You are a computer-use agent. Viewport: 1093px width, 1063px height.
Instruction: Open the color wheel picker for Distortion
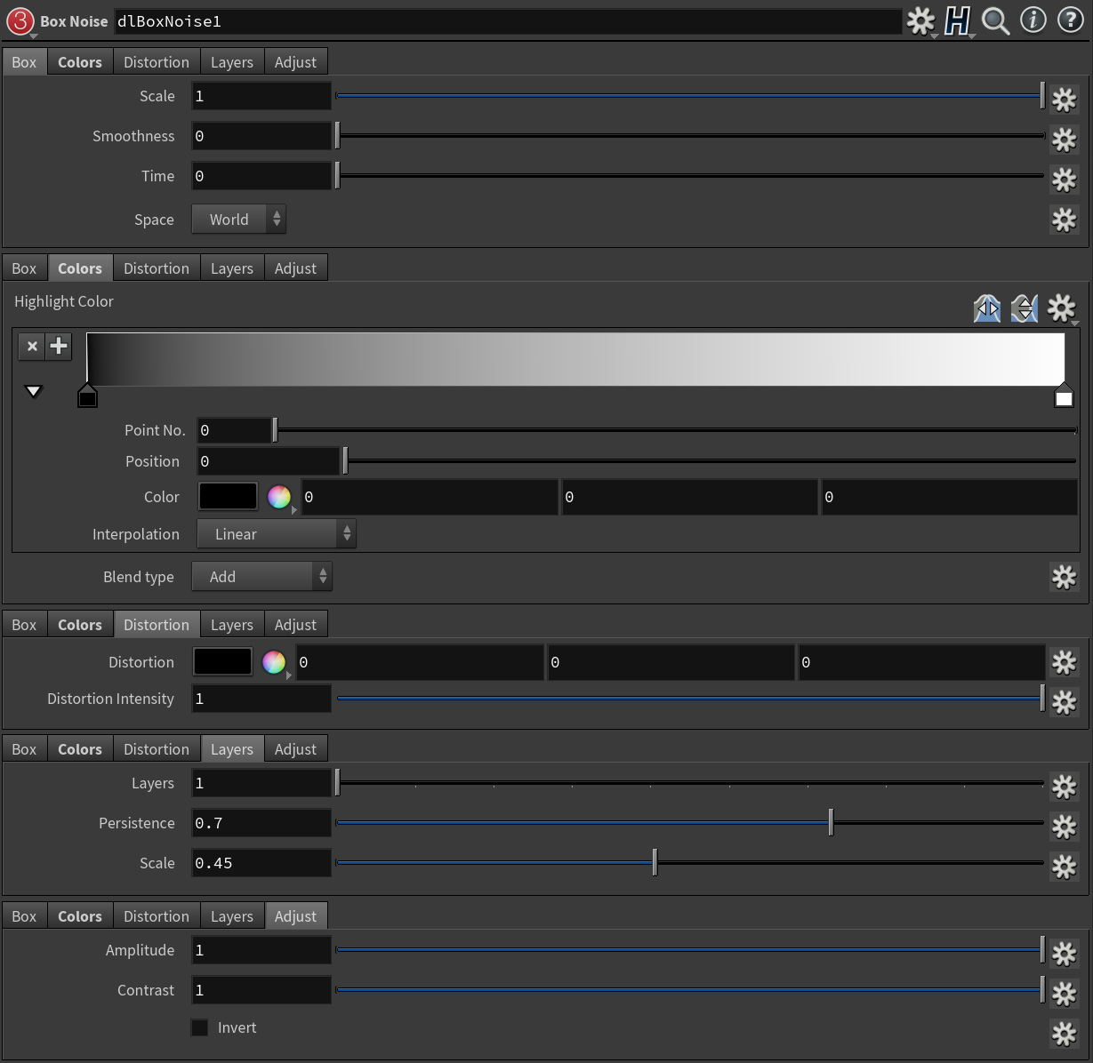[x=274, y=662]
